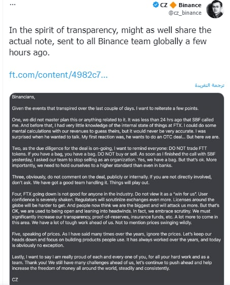Click the Binancians greeting line in note
230x285 pixels.
(x=23, y=97)
